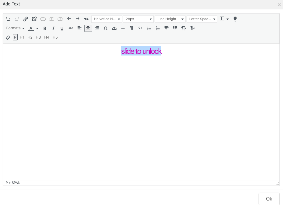
Task: Insert a numbered list
Action: [x=158, y=28]
